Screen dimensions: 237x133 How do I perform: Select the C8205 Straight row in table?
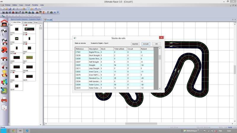tap(114, 65)
